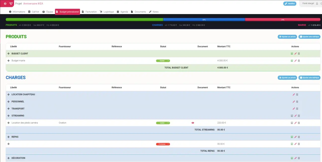This screenshot has height=162, width=322.
Task: Delete the STREAMING rubrique via trash icon
Action: point(299,116)
